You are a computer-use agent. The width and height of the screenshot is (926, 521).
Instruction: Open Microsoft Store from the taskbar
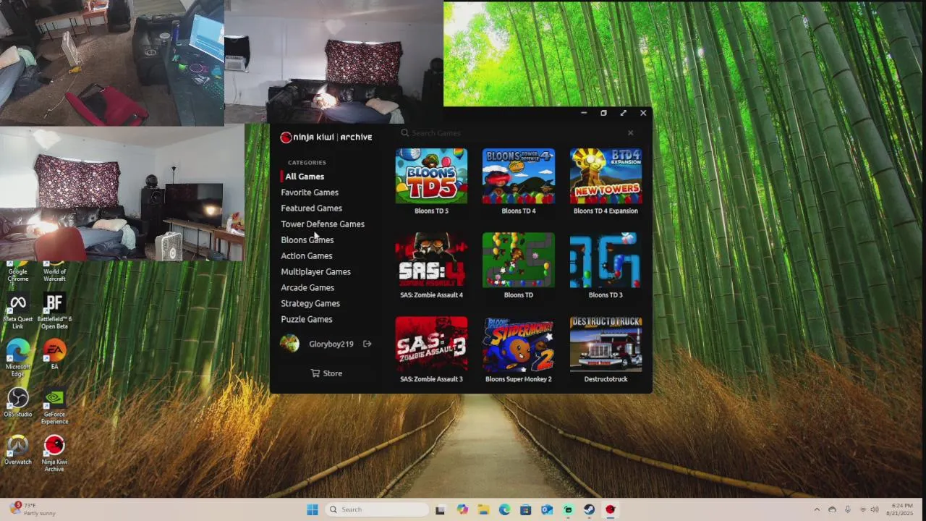point(525,509)
